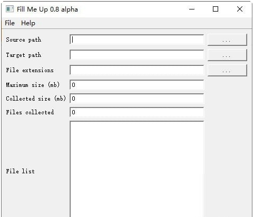Click the 'File list' label
254x217 pixels.
click(x=20, y=171)
